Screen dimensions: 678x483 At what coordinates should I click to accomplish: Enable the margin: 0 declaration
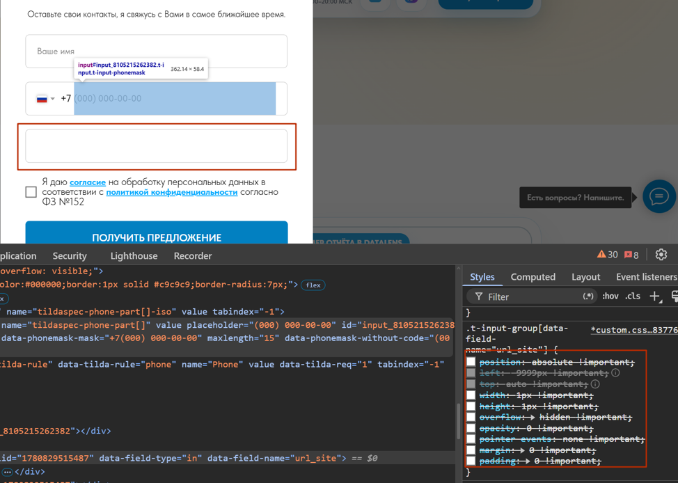[471, 450]
